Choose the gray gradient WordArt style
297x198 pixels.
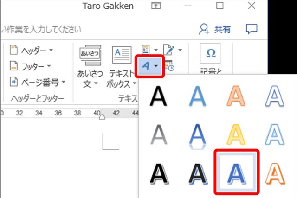tap(159, 134)
